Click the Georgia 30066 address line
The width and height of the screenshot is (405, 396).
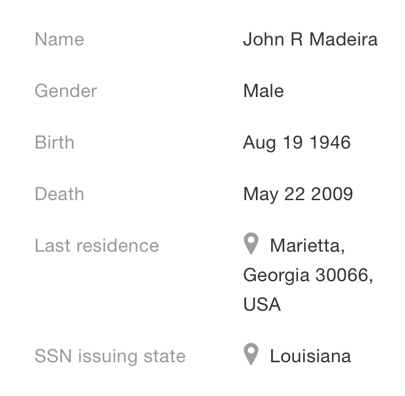tap(307, 275)
